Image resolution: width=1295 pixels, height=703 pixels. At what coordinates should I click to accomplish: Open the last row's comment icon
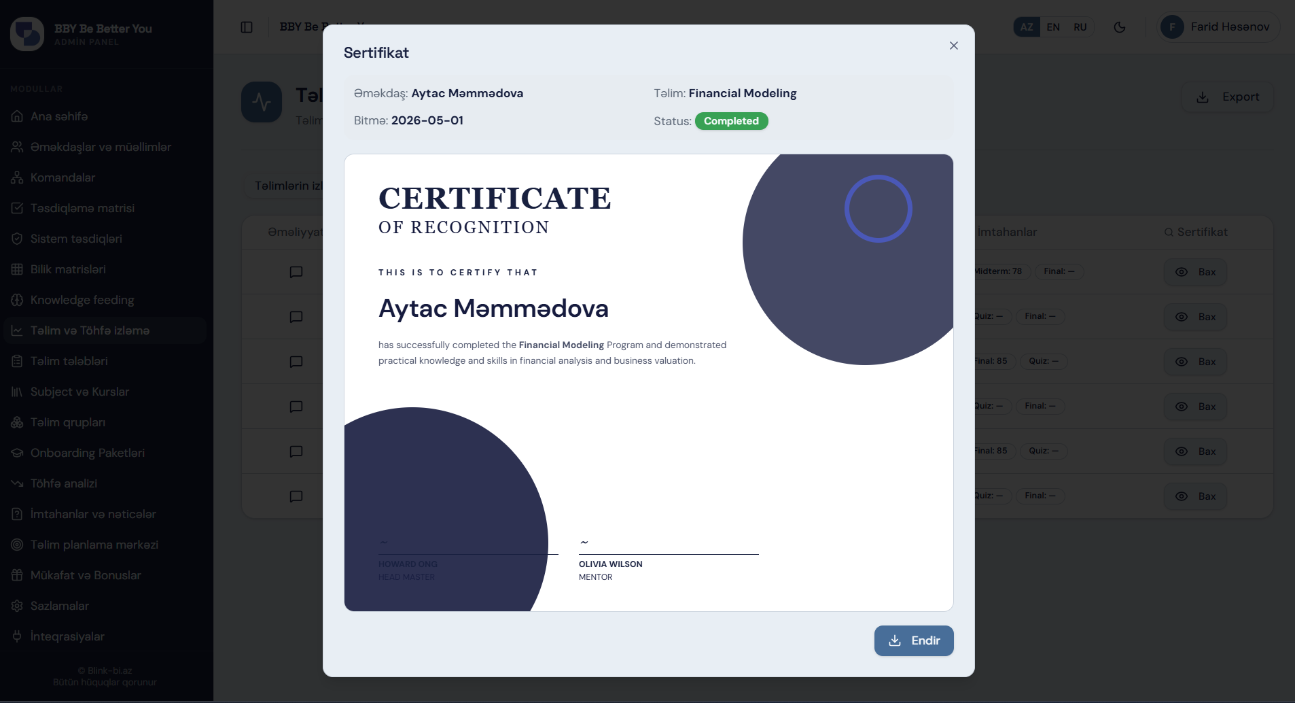[x=296, y=496]
